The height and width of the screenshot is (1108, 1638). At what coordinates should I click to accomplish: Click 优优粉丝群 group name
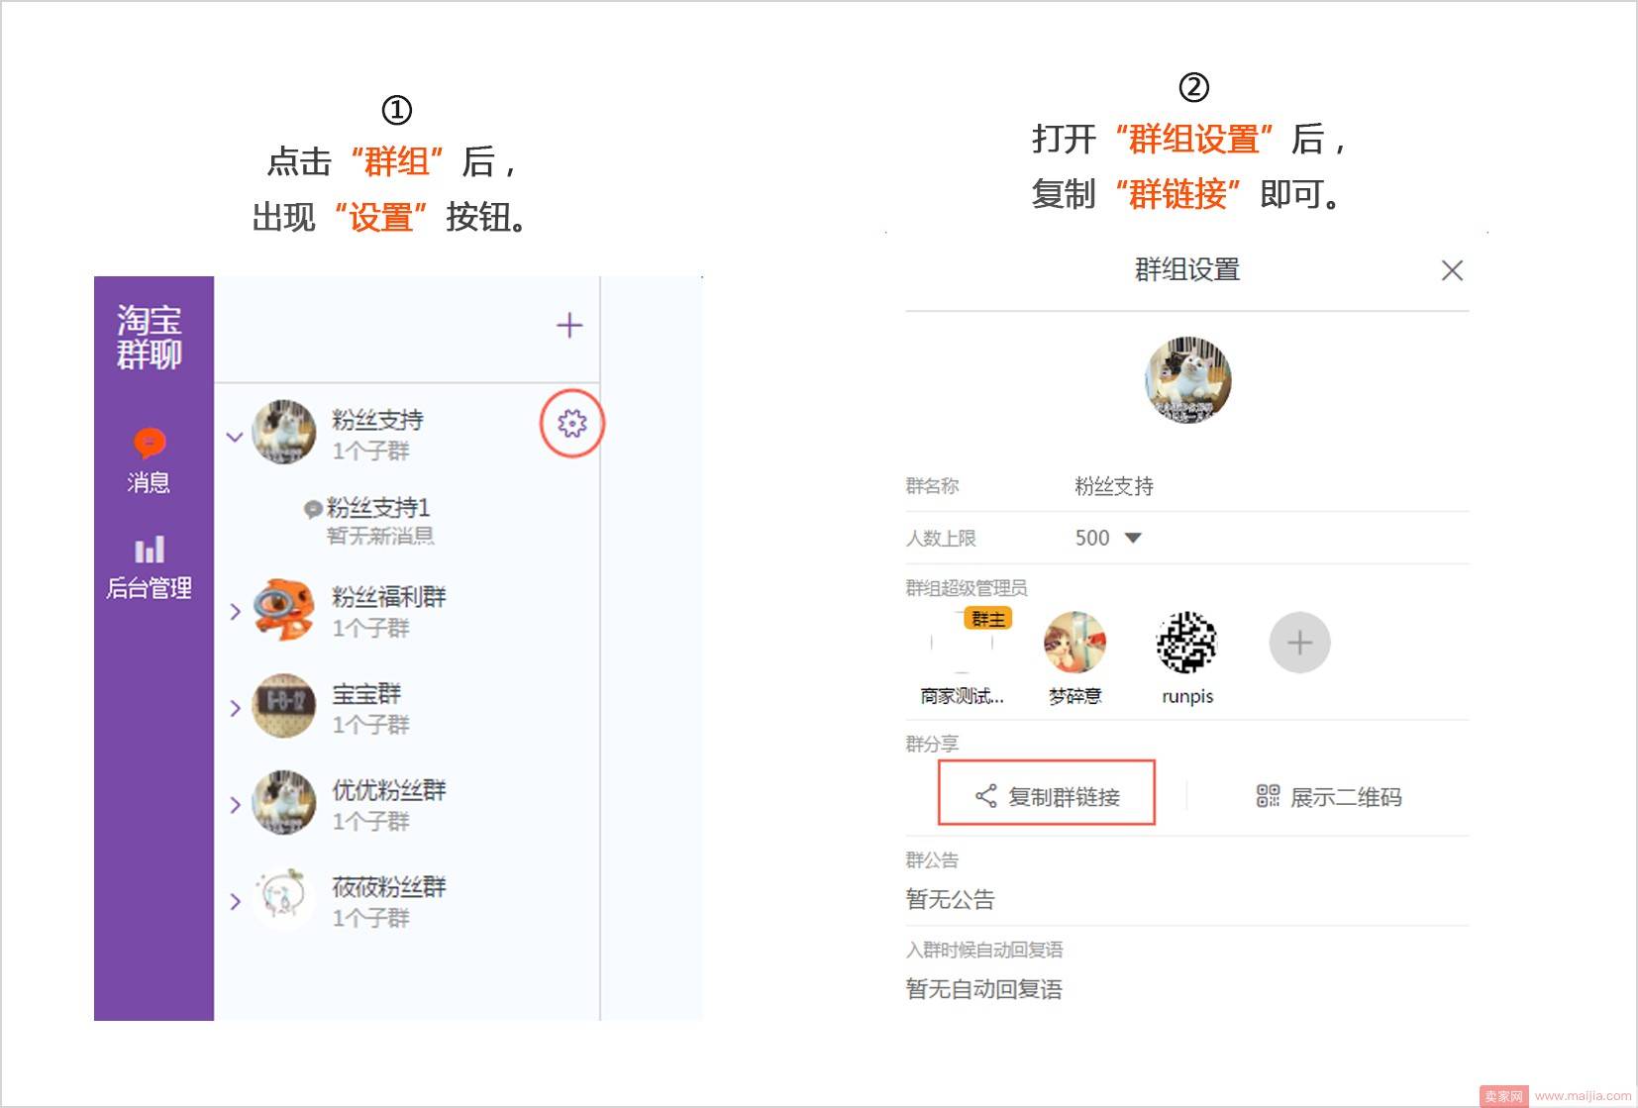pos(388,789)
